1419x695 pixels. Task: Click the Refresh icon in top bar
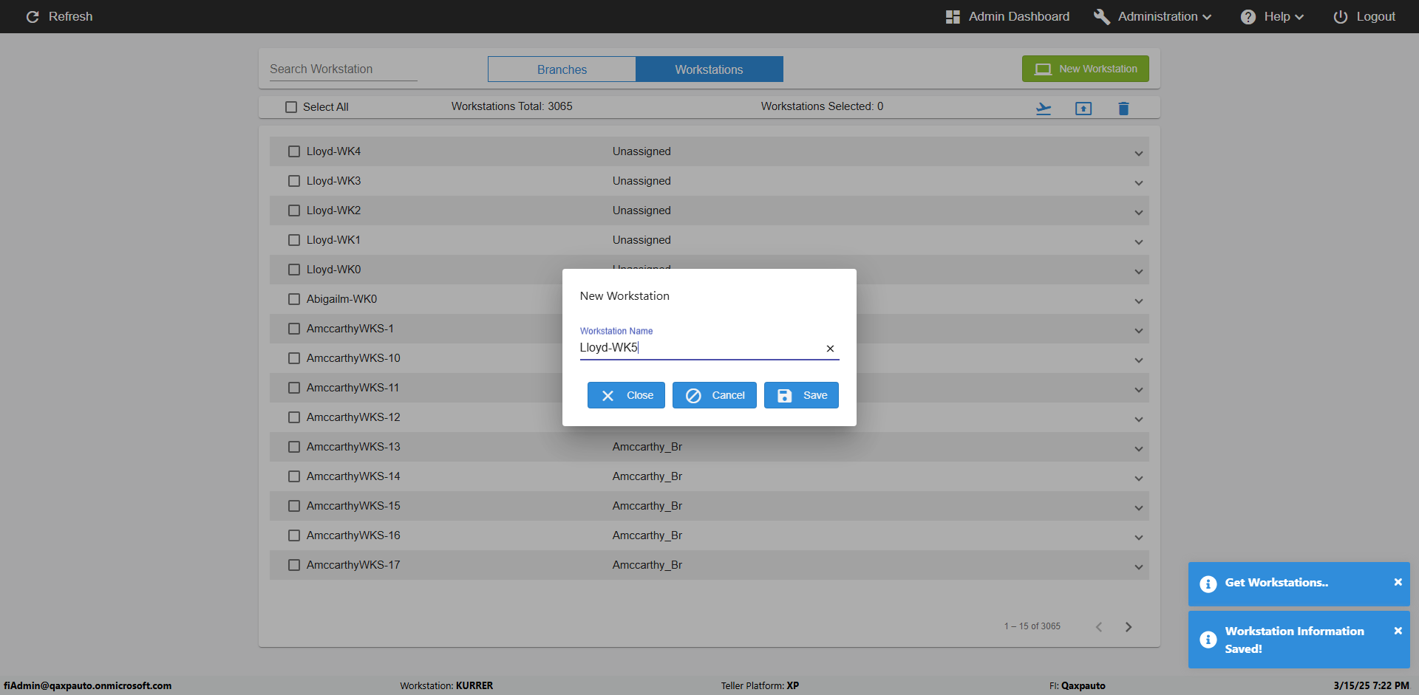(33, 16)
